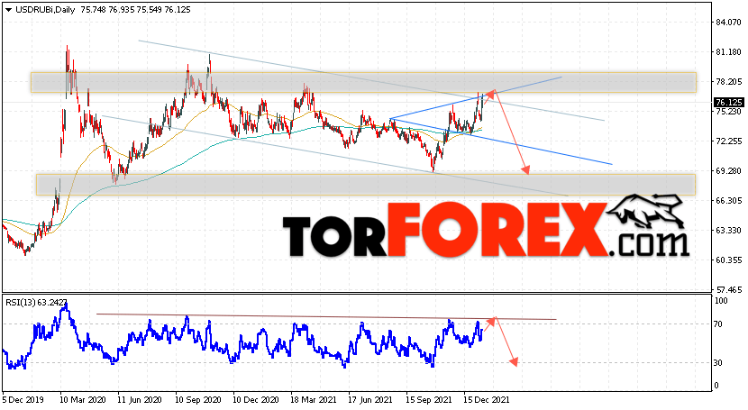
Task: Click the 72.255 price axis label
Action: coord(729,141)
